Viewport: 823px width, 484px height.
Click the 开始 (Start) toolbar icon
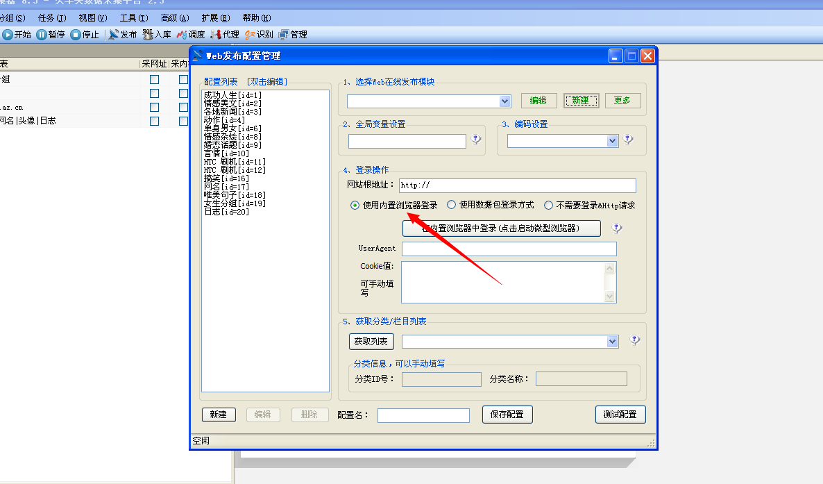click(8, 34)
